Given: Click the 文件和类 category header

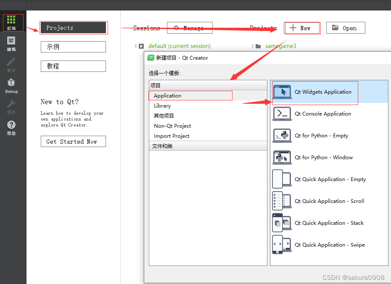Looking at the screenshot, I should (x=208, y=146).
